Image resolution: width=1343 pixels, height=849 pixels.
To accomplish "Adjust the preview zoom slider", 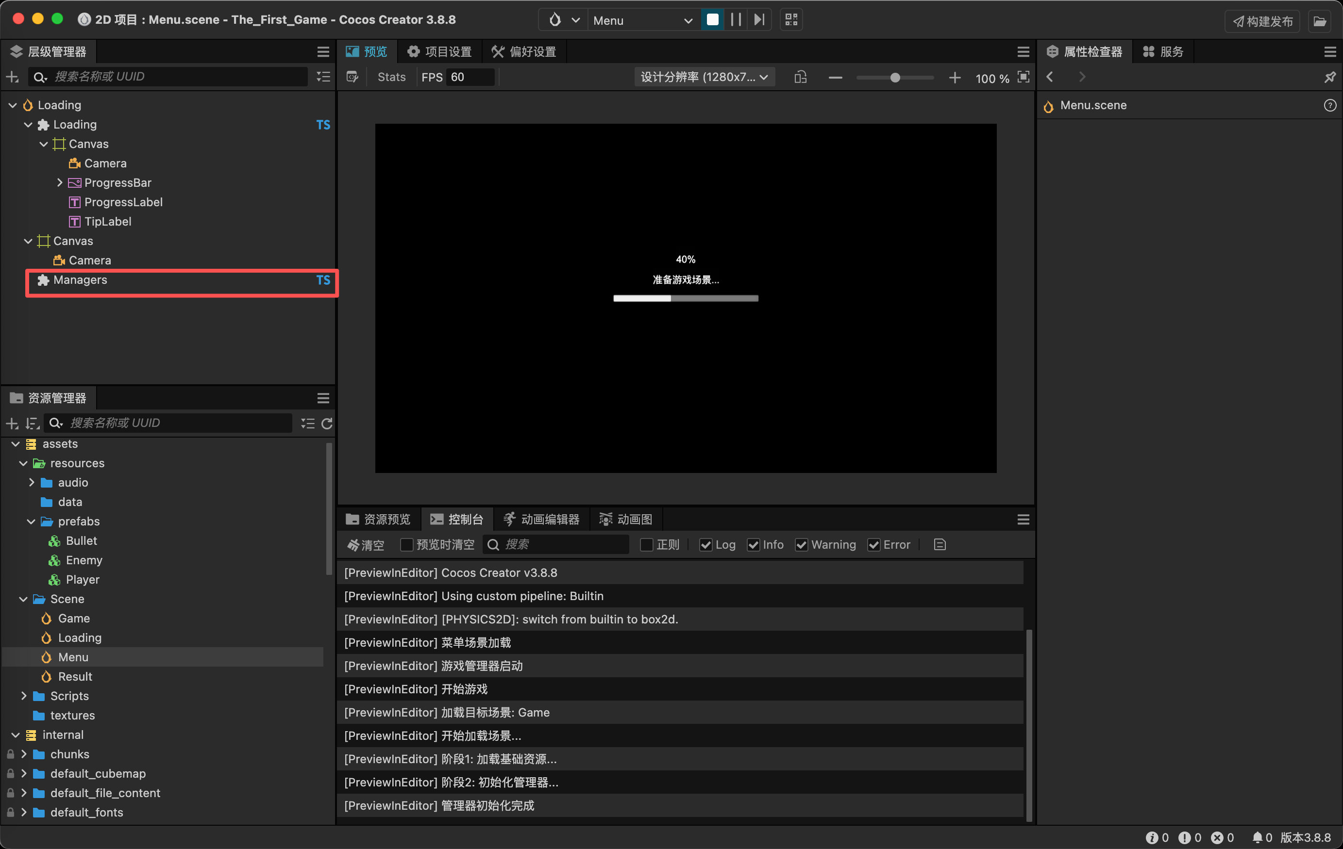I will (894, 78).
